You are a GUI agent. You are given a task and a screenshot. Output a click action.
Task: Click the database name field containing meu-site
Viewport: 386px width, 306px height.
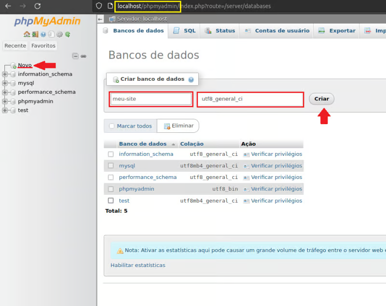(151, 99)
